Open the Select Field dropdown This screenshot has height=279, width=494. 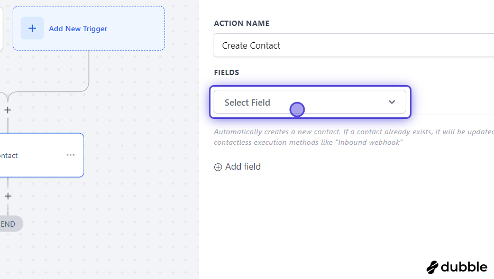pyautogui.click(x=310, y=102)
